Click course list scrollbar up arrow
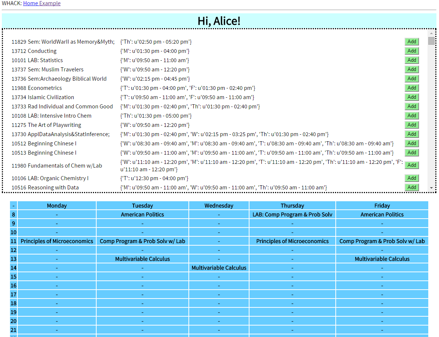The height and width of the screenshot is (337, 439). [x=431, y=33]
